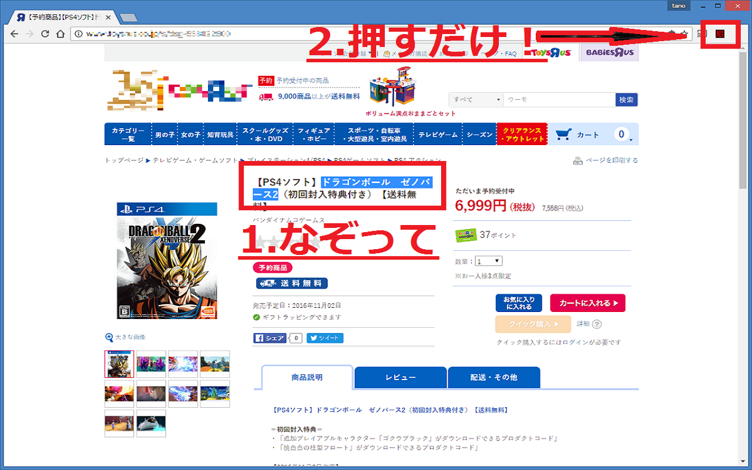Click the 6,999円 price text
Screen dimensions: 752x470
[x=481, y=206]
